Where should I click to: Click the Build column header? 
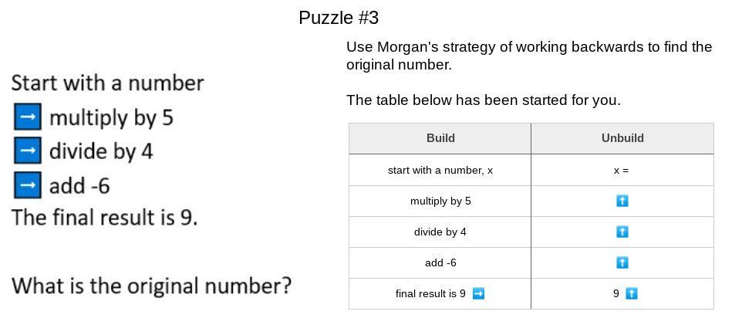[x=440, y=138]
